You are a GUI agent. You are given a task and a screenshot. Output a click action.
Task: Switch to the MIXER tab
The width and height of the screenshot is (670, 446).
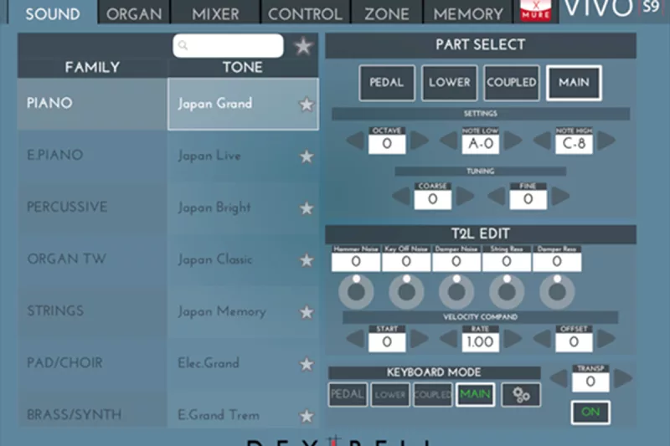pyautogui.click(x=215, y=13)
